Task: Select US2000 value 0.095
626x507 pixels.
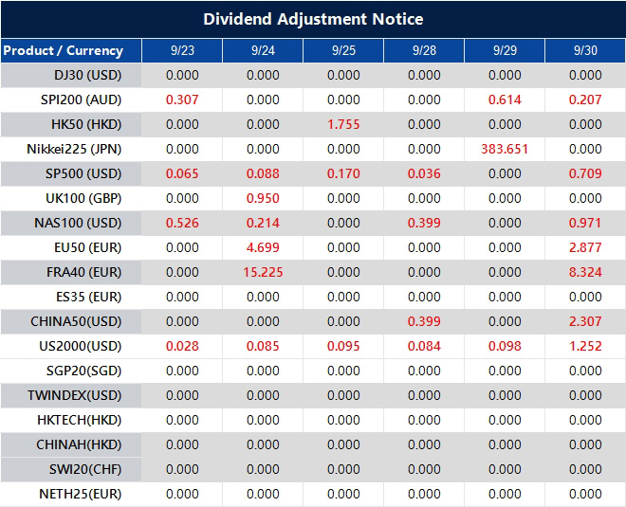Action: tap(343, 346)
